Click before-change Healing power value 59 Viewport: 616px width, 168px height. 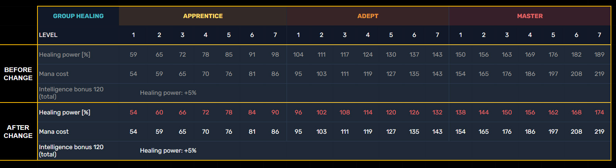pos(133,55)
